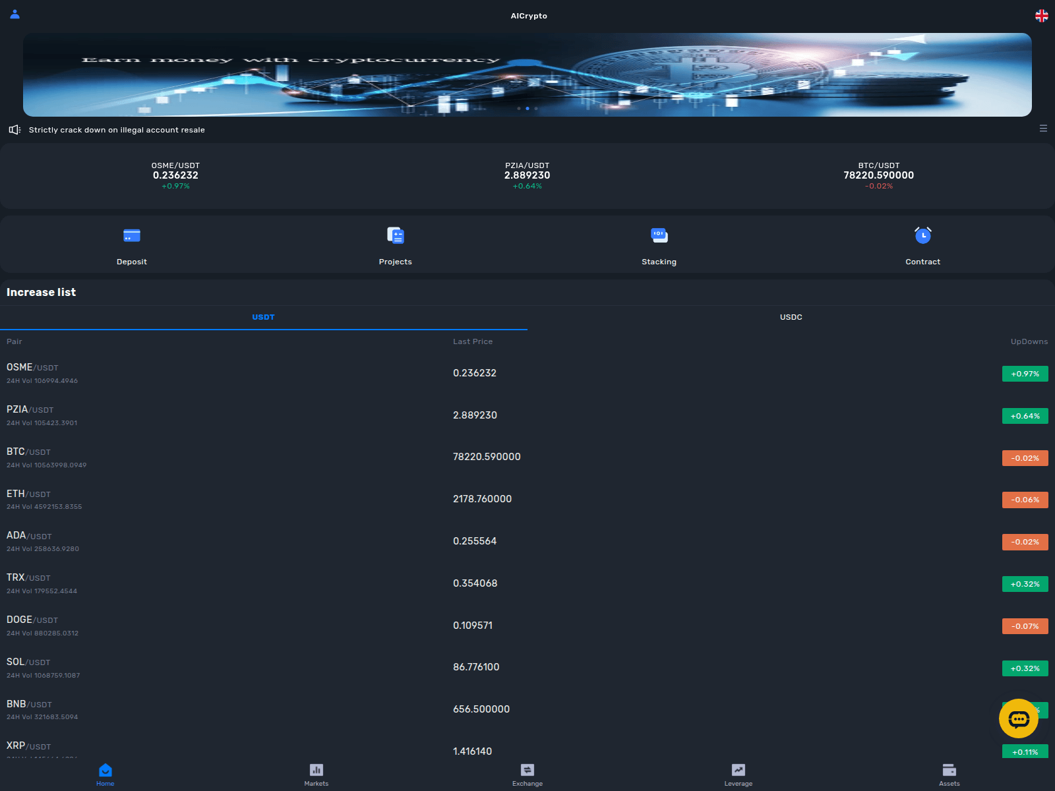
Task: Click the banner's middle carousel dot
Action: tap(527, 108)
